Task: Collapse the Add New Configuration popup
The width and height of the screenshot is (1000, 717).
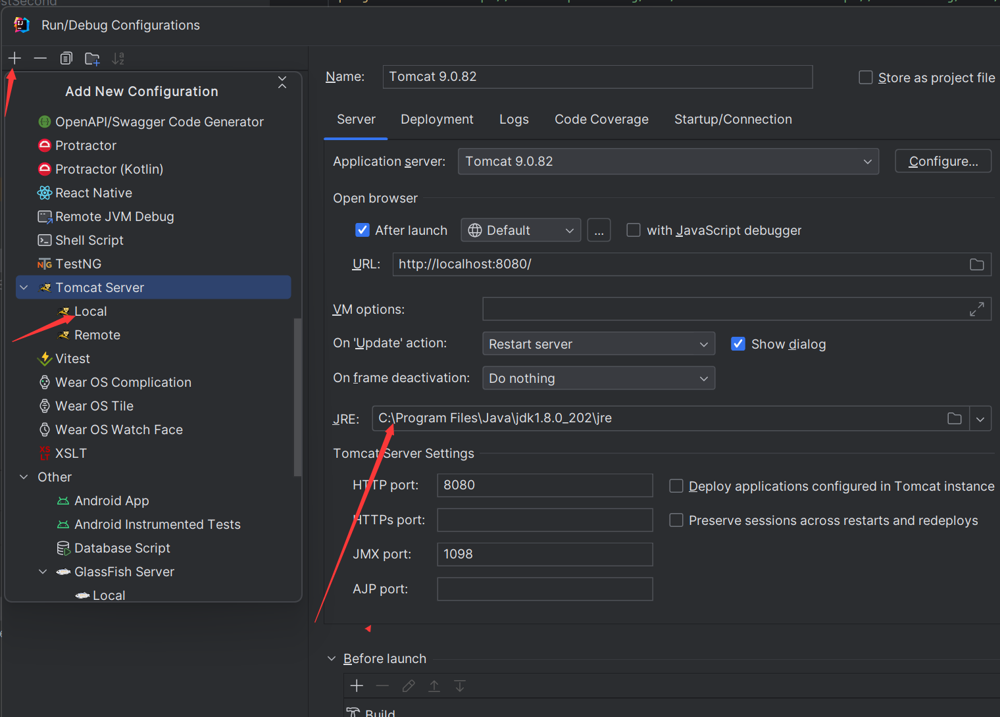Action: point(282,82)
